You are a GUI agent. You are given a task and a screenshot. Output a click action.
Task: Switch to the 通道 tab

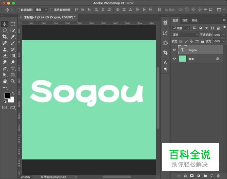tap(185, 20)
